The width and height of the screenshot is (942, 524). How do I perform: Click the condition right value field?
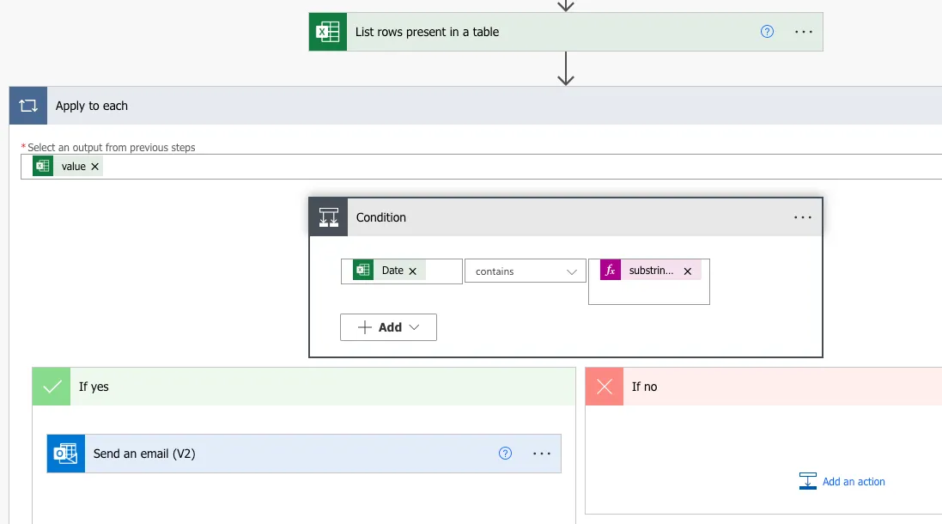click(x=649, y=282)
